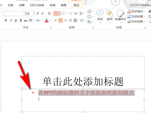Switch to 审阅 tab
Screen dimensions: 151x113
[x=53, y=5]
